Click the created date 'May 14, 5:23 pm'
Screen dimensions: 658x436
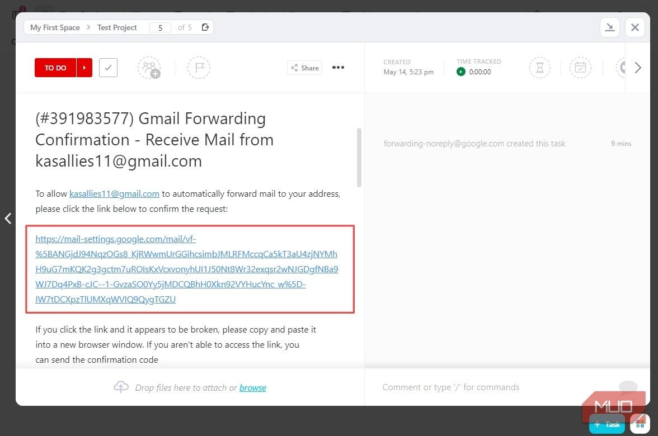pos(408,72)
